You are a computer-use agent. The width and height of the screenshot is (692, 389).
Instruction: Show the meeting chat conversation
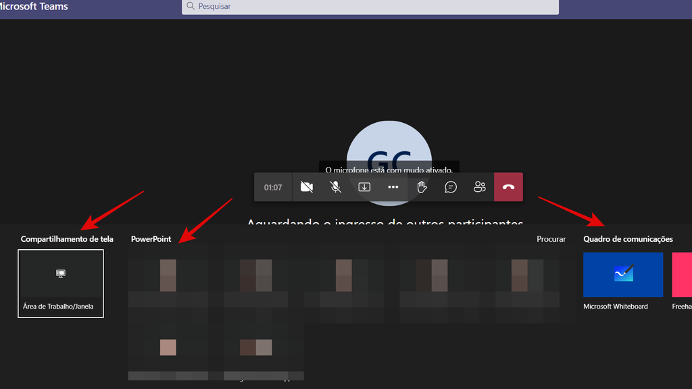pos(451,187)
